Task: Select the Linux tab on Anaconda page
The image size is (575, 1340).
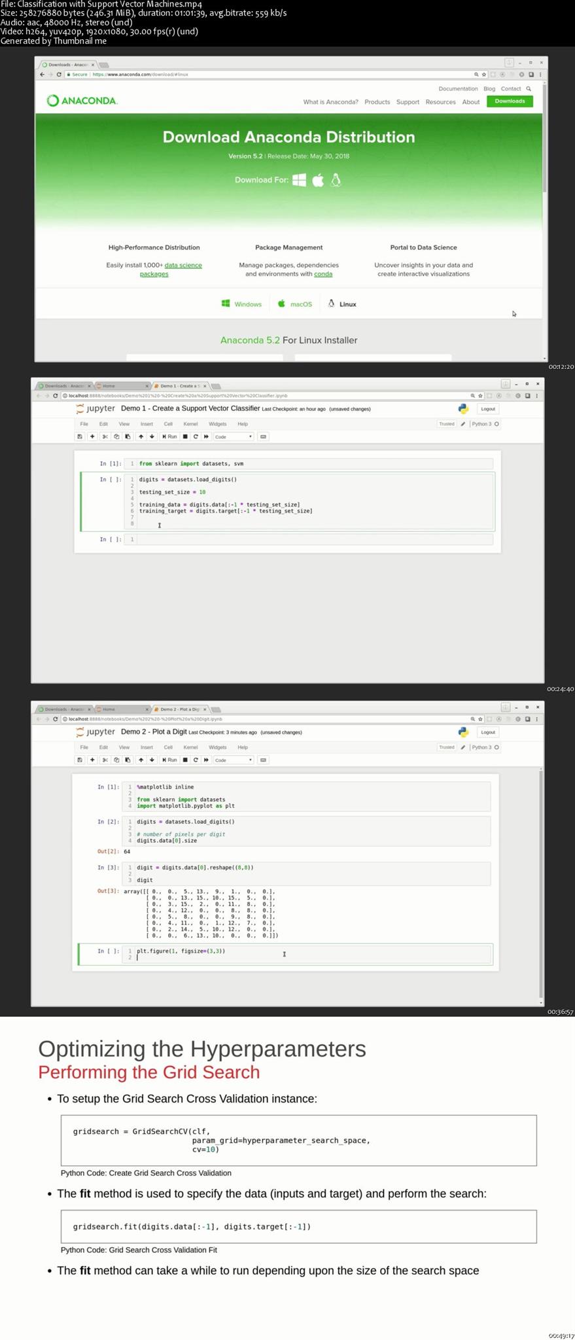Action: pos(341,304)
